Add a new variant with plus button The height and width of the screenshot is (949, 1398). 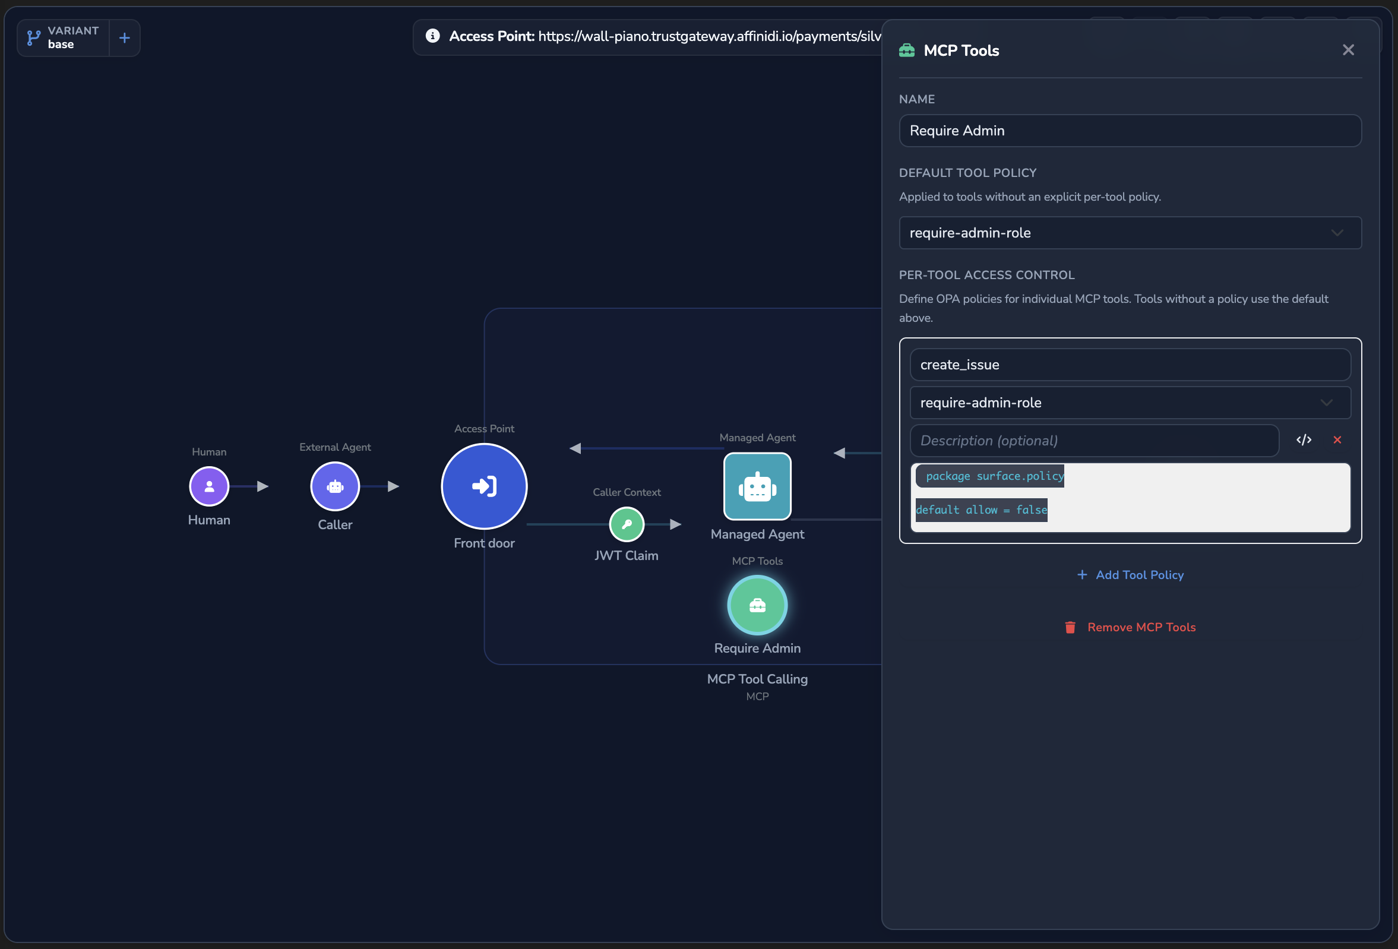coord(125,38)
